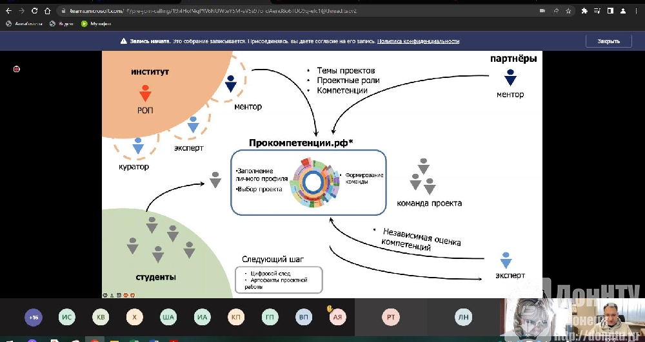Click the Проектные роли bullet text
Viewport: 645px width, 342px height.
[x=348, y=81]
